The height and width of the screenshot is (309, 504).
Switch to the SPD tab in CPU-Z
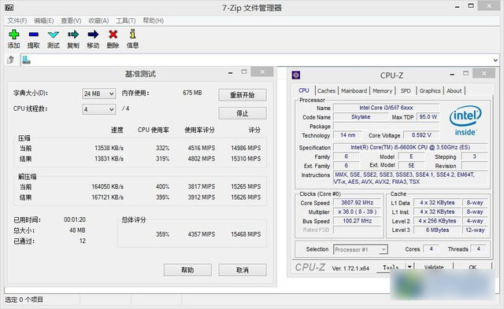[x=406, y=90]
